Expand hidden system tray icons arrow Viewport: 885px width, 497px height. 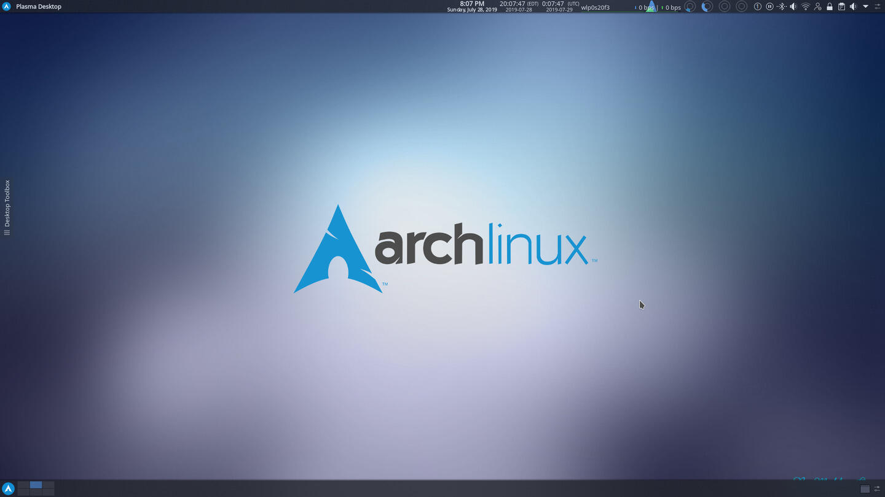pos(865,7)
